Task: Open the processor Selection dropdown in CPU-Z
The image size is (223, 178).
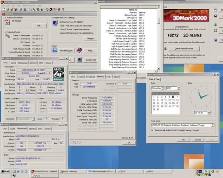Action: [x=33, y=119]
